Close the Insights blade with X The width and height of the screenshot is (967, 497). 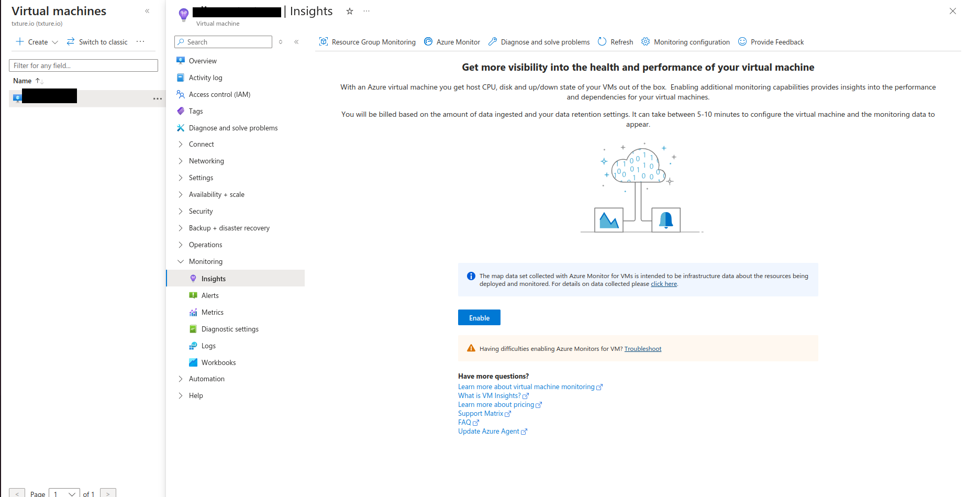coord(953,11)
